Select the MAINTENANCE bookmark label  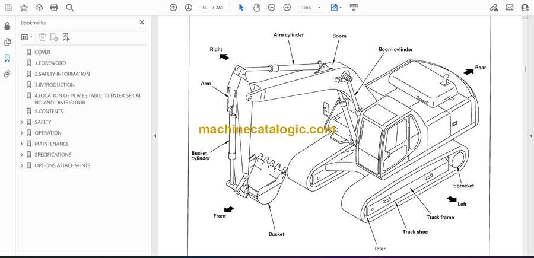[52, 144]
